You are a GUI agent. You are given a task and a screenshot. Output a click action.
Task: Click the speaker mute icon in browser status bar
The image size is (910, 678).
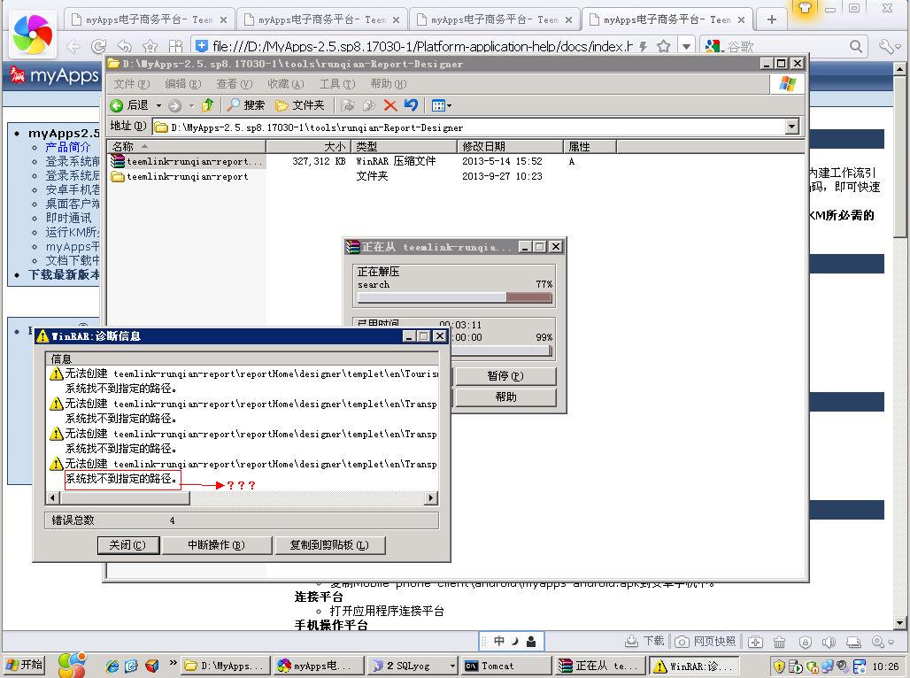click(829, 642)
